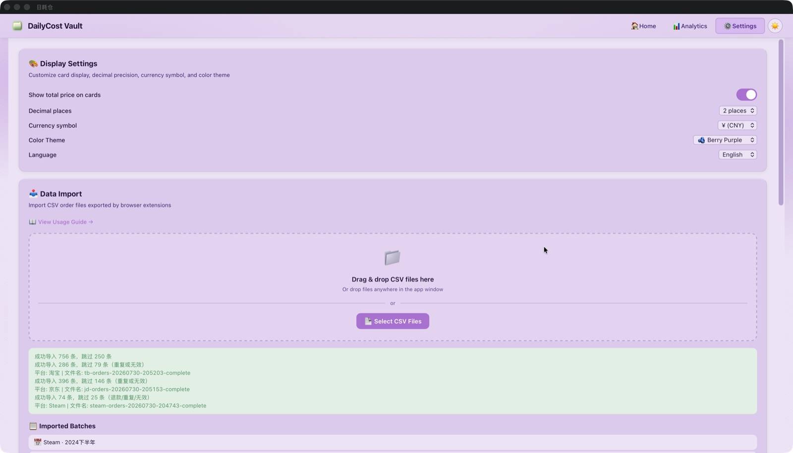The height and width of the screenshot is (453, 793).
Task: Click the Select CSV Files button
Action: pyautogui.click(x=393, y=321)
